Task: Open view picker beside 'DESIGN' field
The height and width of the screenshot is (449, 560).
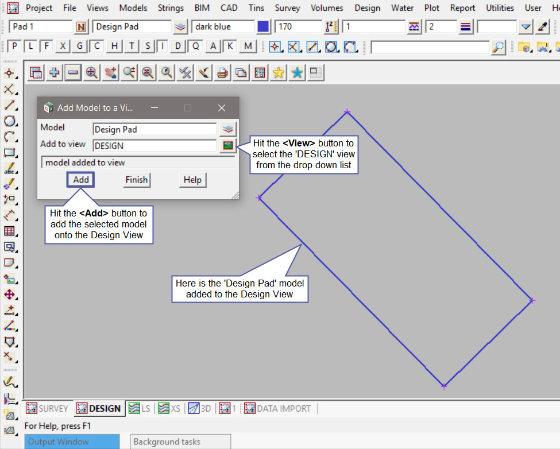Action: [229, 145]
